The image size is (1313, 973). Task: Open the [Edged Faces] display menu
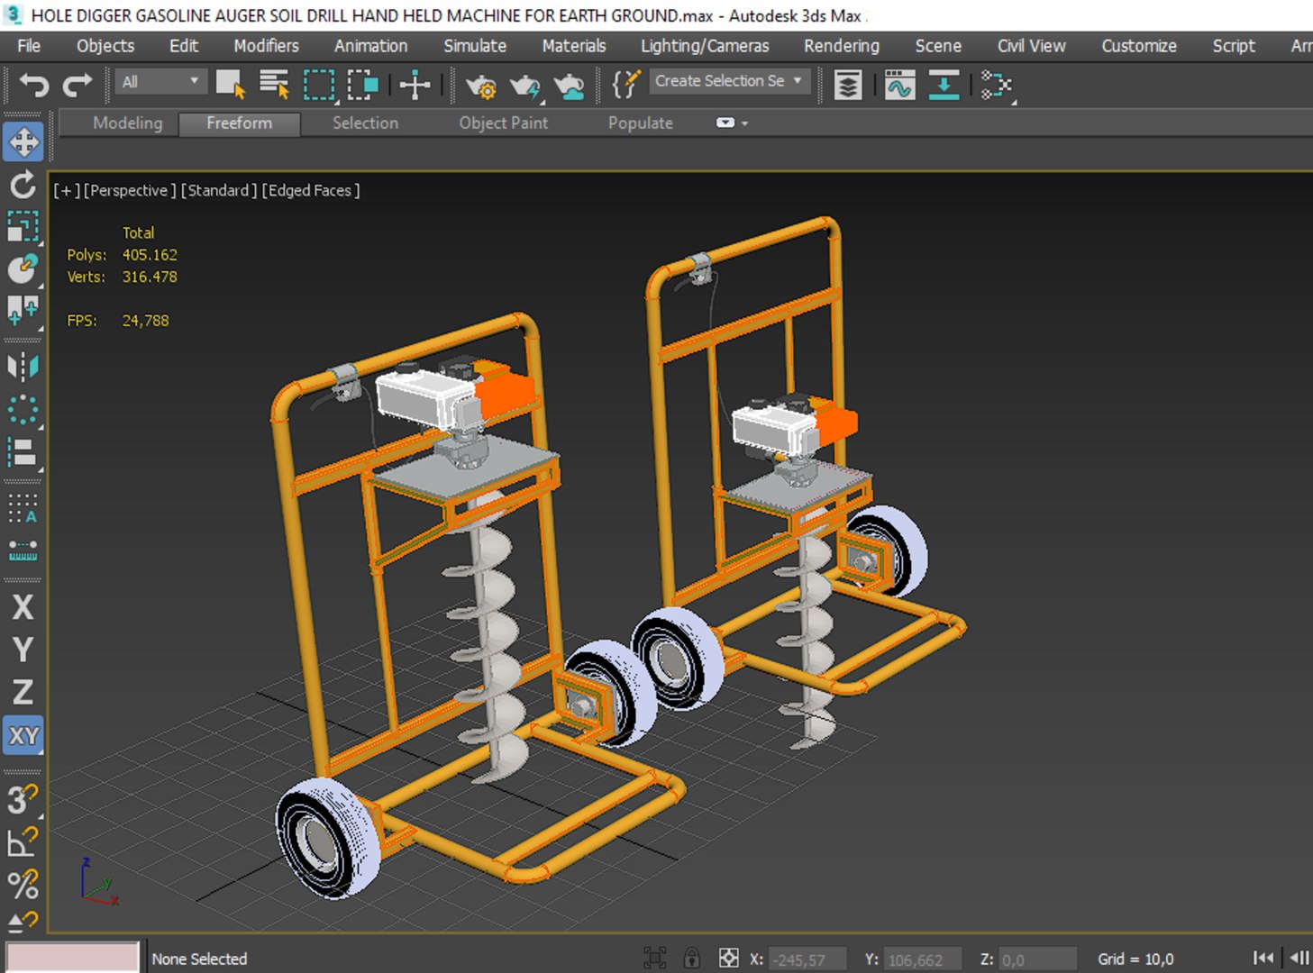pos(311,190)
